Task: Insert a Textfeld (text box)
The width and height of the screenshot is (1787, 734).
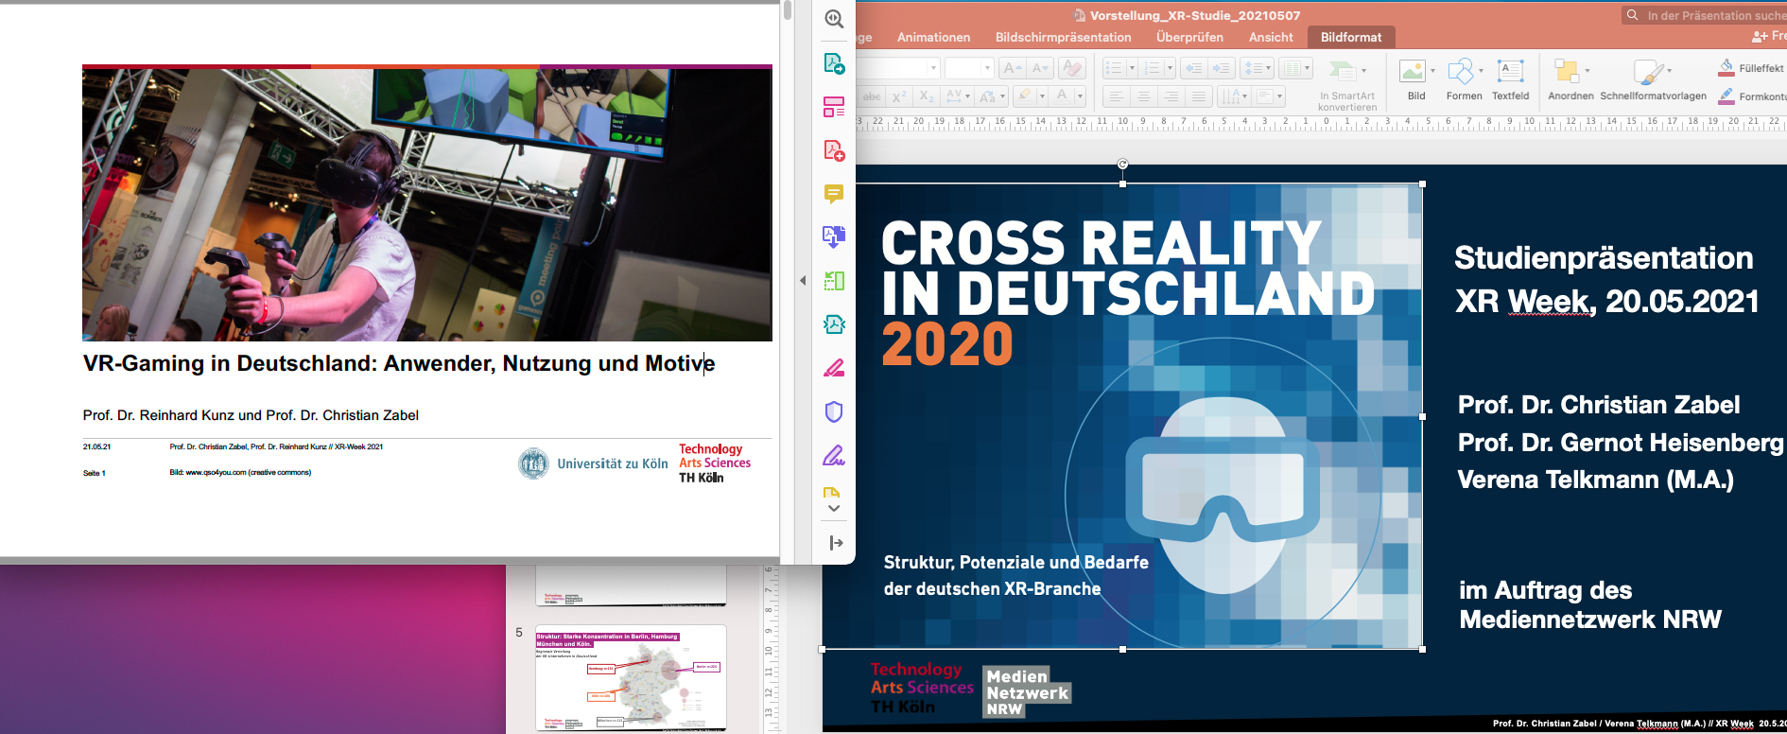Action: [1510, 79]
